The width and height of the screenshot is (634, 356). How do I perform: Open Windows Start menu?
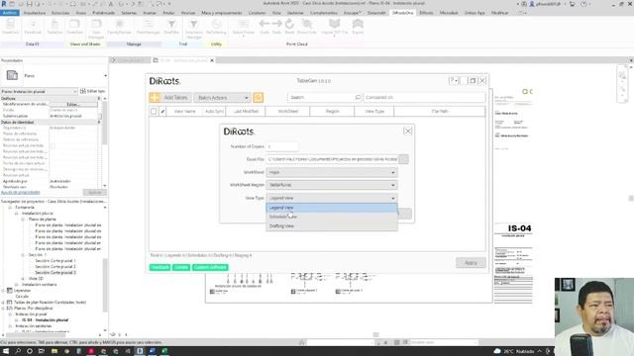(6, 351)
